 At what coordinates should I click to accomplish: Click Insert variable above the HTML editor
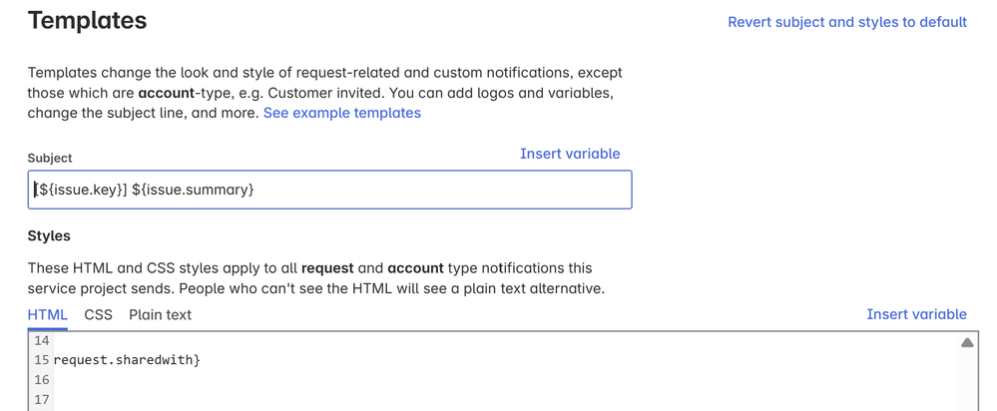(x=916, y=314)
